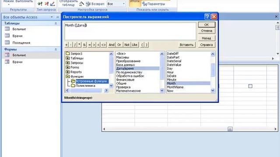The width and height of the screenshot is (280, 157).
Task: Insert the Like operator
Action: point(134,45)
